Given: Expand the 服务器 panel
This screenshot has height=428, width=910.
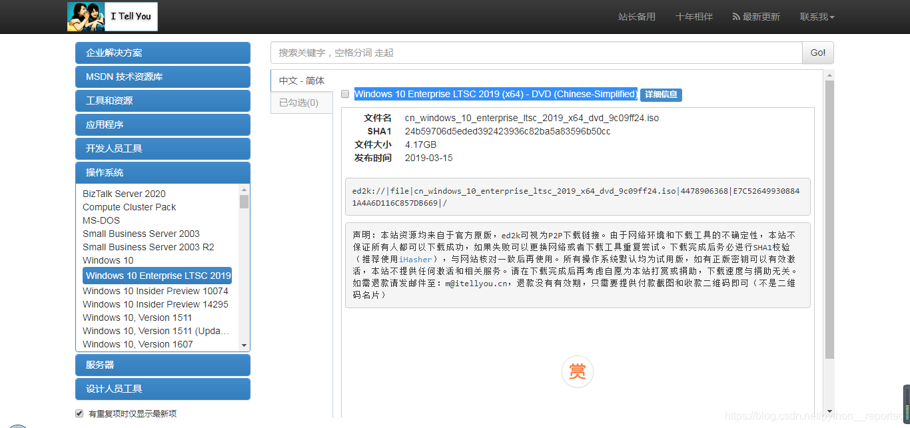Looking at the screenshot, I should [x=163, y=365].
